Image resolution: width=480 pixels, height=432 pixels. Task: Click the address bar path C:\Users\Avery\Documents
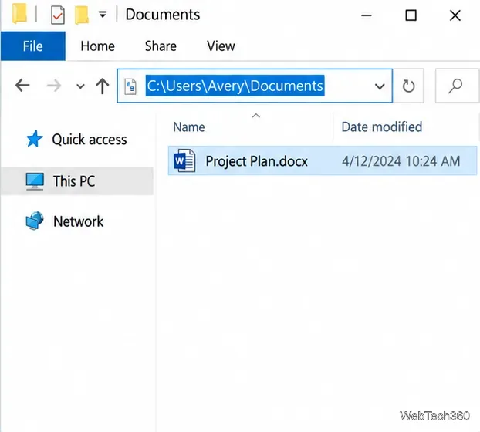pos(235,86)
